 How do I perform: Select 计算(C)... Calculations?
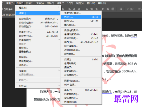(x=38, y=65)
